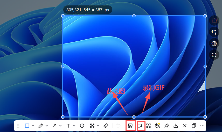
Task: Cancel capture with X icon
Action: pyautogui.click(x=185, y=126)
